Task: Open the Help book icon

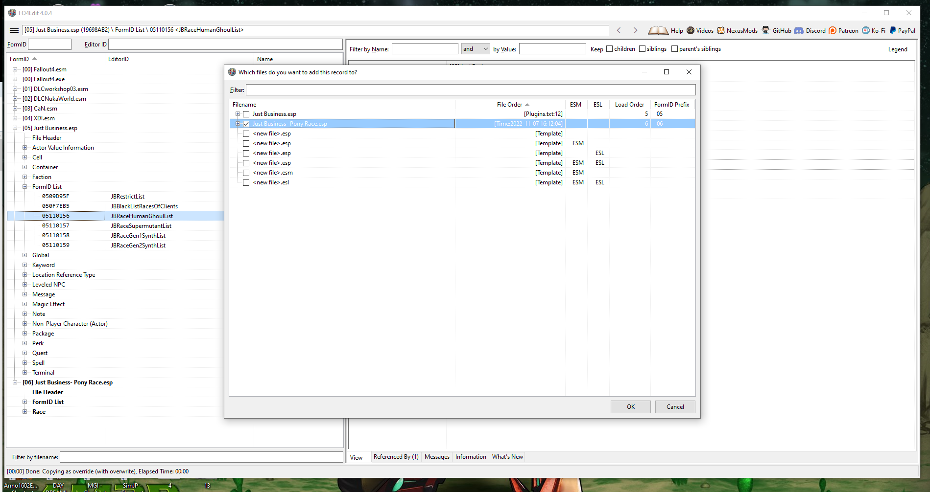Action: 658,30
